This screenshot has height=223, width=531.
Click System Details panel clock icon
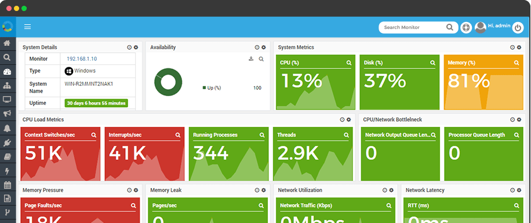129,47
